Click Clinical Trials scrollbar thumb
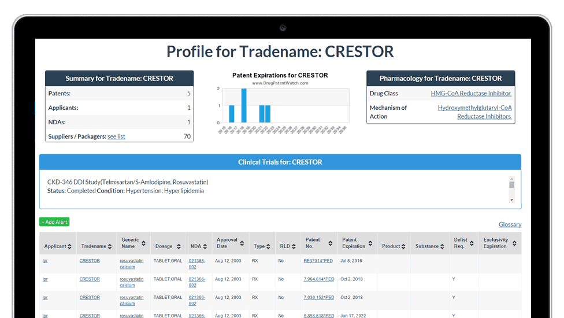Screen dimensions: 564x318 click(x=511, y=184)
